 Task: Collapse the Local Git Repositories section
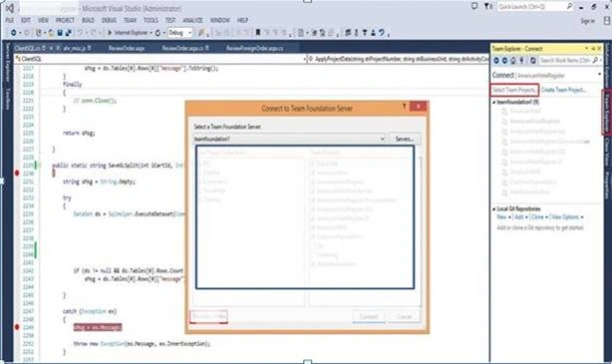coord(494,209)
